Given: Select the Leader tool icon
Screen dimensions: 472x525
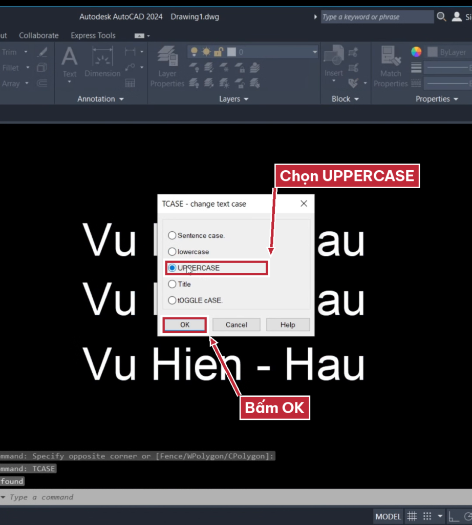Looking at the screenshot, I should point(130,67).
